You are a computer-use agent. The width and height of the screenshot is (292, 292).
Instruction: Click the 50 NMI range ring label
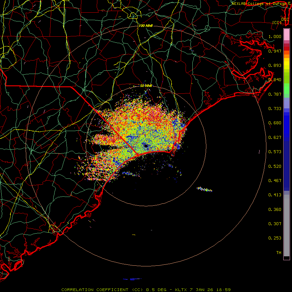click(146, 86)
